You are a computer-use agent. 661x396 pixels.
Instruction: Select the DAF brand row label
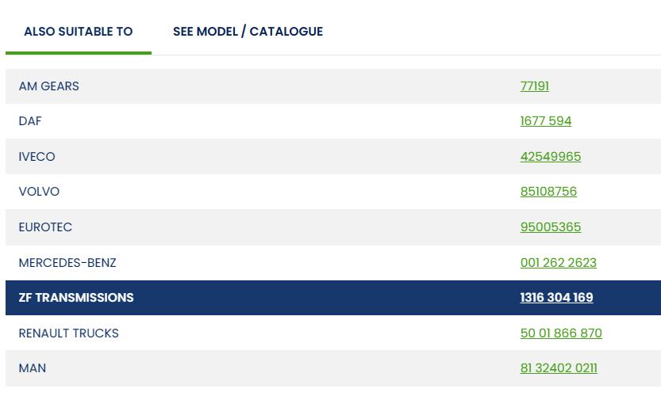point(30,121)
